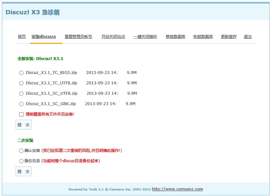Click the red 强制覆盖所有文件并且安装! label

[50, 114]
